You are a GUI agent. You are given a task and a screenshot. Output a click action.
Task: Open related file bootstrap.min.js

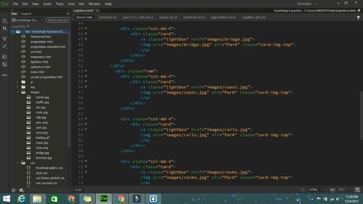[x=194, y=18]
